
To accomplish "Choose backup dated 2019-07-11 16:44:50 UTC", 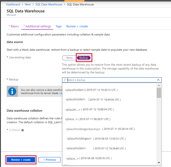I will click(x=109, y=100).
